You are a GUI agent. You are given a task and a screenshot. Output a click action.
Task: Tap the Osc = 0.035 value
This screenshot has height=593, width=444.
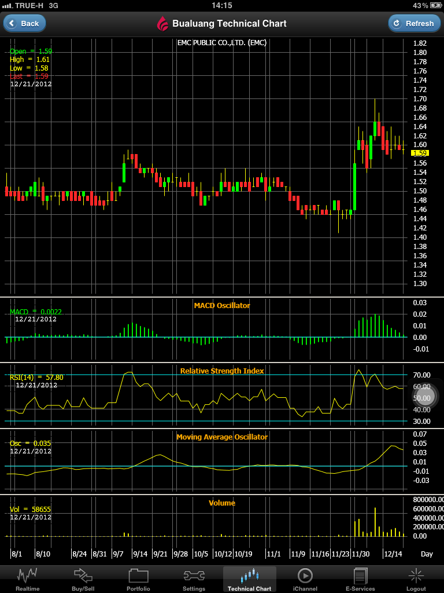30,443
